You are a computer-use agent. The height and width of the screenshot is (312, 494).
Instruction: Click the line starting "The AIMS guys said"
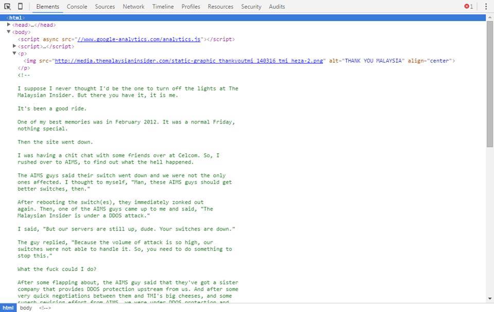[121, 175]
